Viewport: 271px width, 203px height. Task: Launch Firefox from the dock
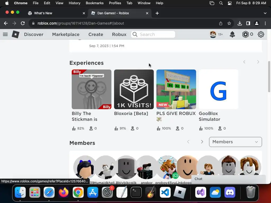[64, 192]
